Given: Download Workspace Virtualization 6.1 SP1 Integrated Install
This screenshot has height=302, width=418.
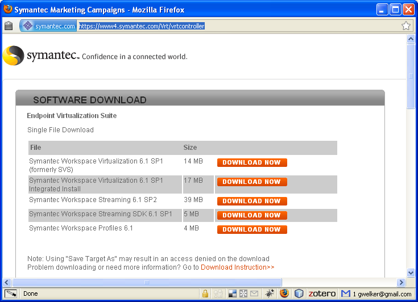Looking at the screenshot, I should [252, 182].
